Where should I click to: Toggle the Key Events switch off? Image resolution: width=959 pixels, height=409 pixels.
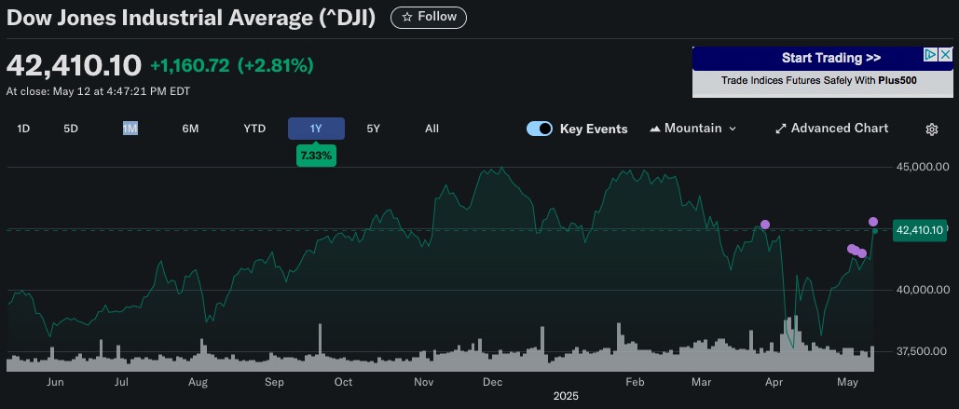pos(540,129)
